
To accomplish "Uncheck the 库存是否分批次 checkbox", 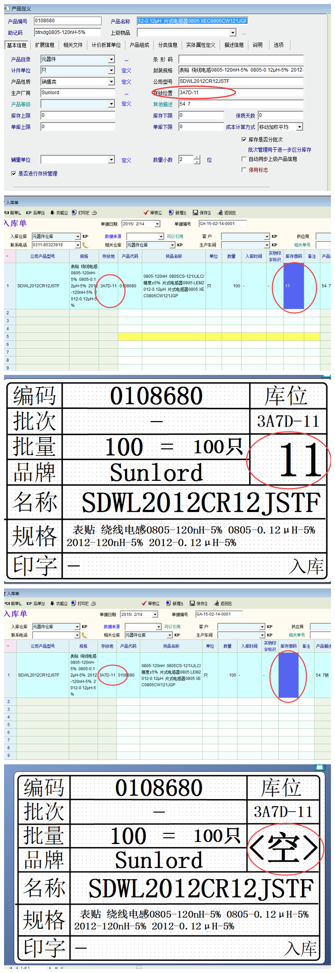I will (244, 140).
